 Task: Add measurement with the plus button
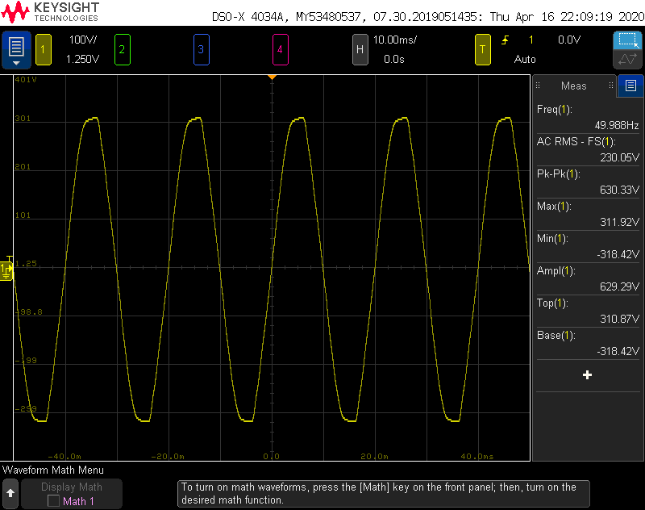587,375
